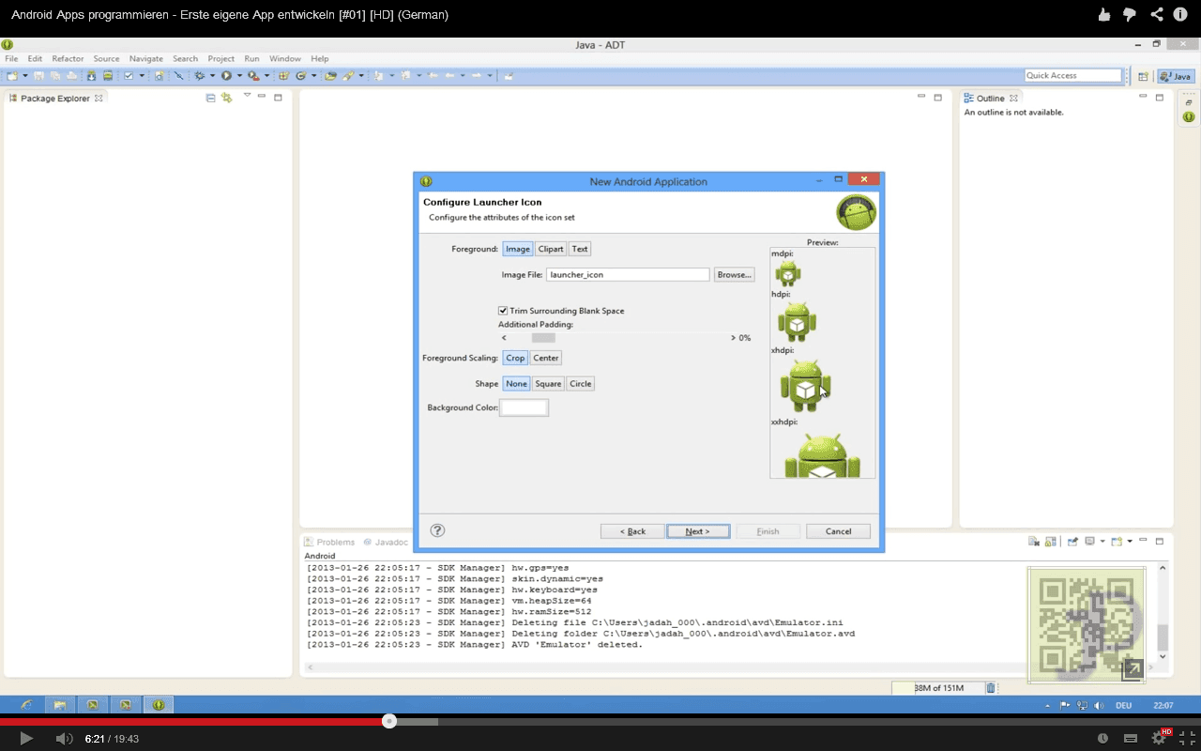Select Image foreground option
This screenshot has height=751, width=1201.
tap(518, 249)
